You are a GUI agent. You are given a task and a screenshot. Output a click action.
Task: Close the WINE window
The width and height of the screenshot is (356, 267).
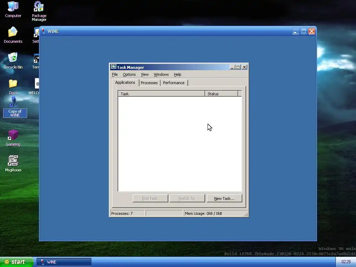312,31
